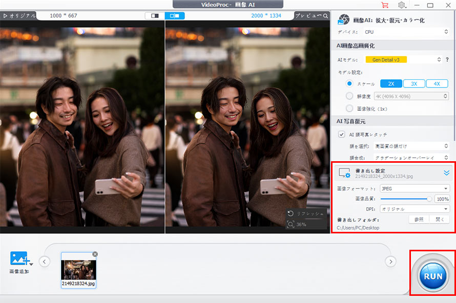Click the AI model help question mark
Screen dimensions: 456x303
coord(447,60)
